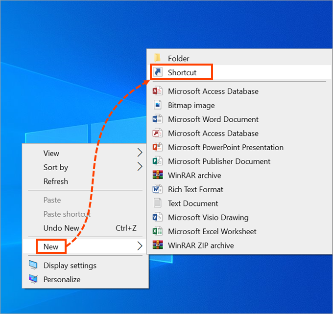Open Personalize via its icon
The width and height of the screenshot is (333, 314).
pos(33,280)
